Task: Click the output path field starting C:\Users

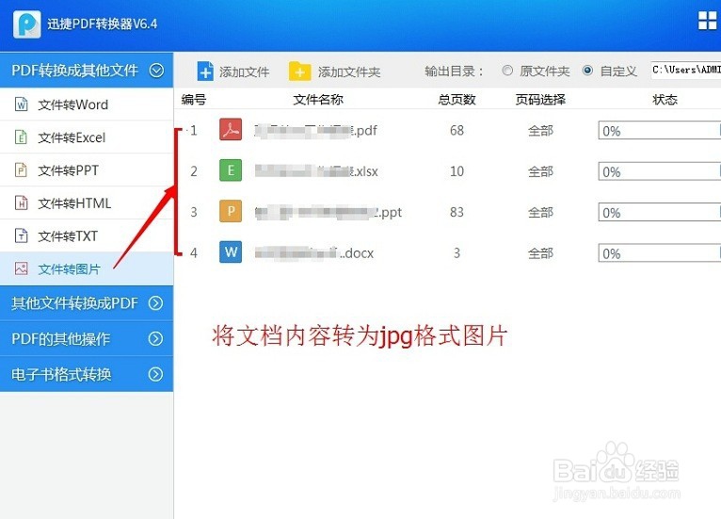Action: 685,70
